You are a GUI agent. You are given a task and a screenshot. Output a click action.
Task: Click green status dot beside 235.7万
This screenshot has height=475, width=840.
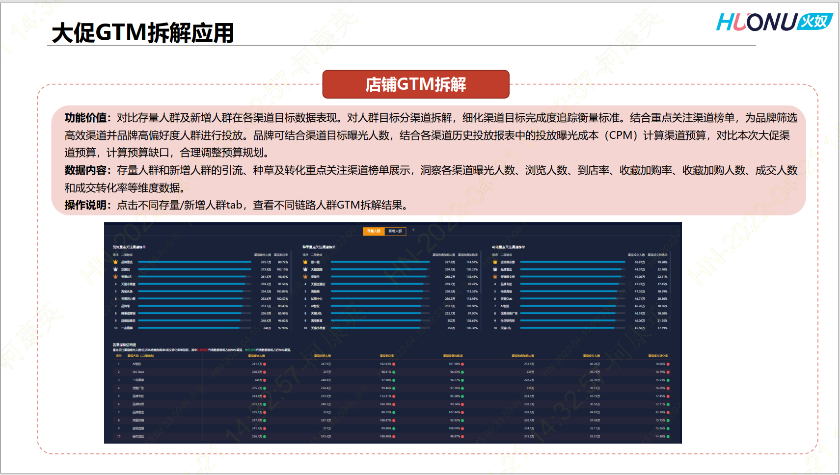265,388
